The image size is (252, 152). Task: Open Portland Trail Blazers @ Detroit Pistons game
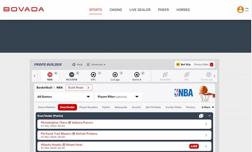(124, 135)
